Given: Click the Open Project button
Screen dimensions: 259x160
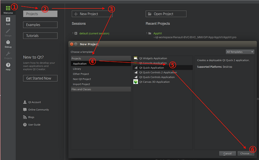Looking at the screenshot, I should coord(166,14).
